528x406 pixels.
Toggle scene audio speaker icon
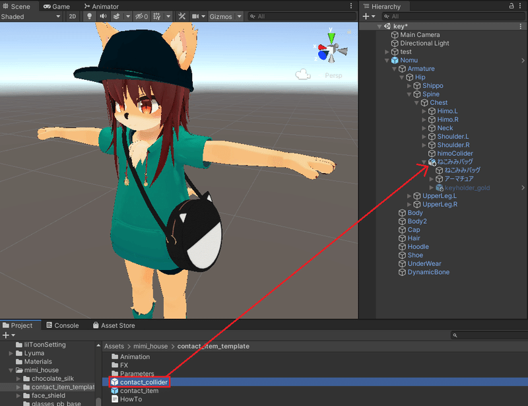pyautogui.click(x=103, y=16)
